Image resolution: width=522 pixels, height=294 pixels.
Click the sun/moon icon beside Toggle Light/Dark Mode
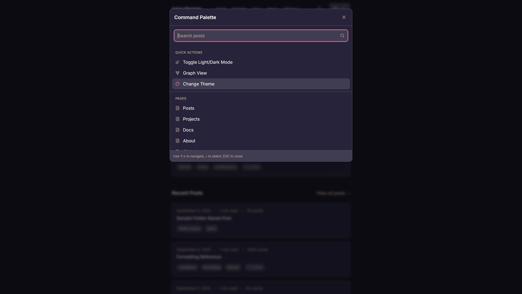click(x=178, y=62)
